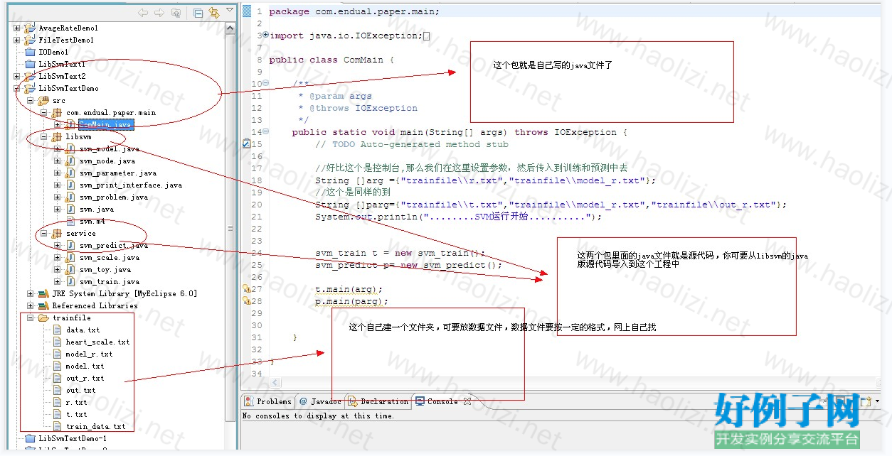
Task: Click the Forward navigation arrow icon
Action: (x=159, y=13)
